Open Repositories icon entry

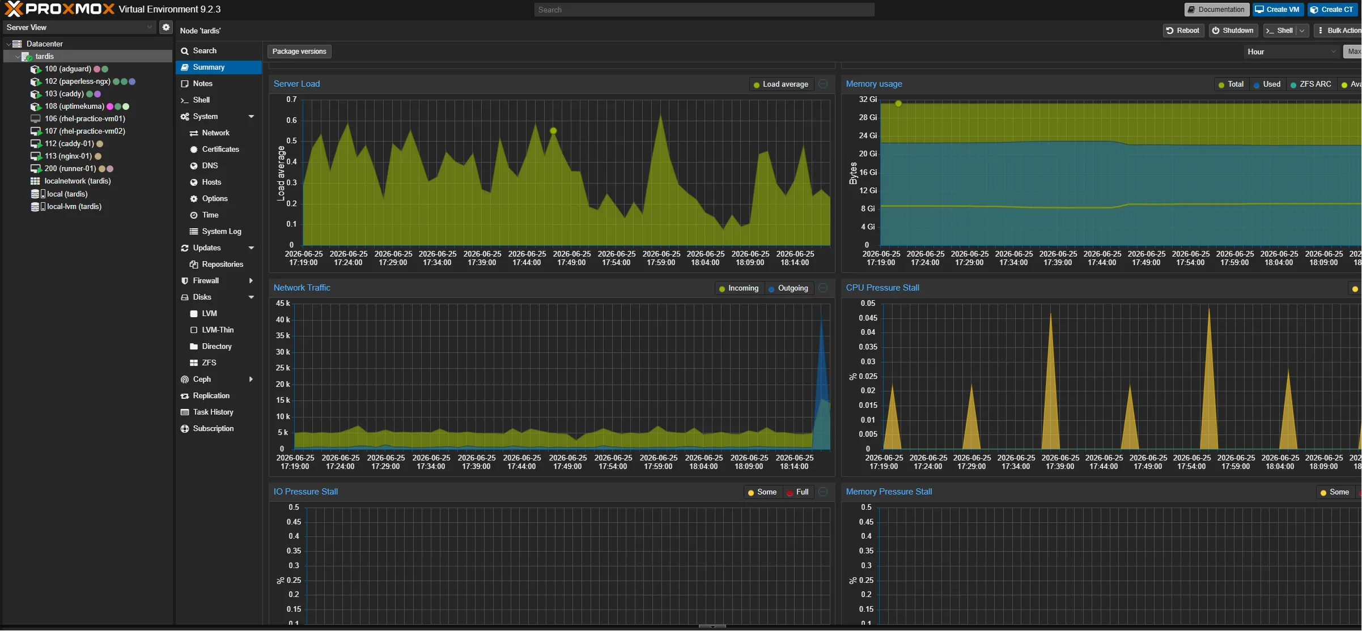click(x=194, y=265)
